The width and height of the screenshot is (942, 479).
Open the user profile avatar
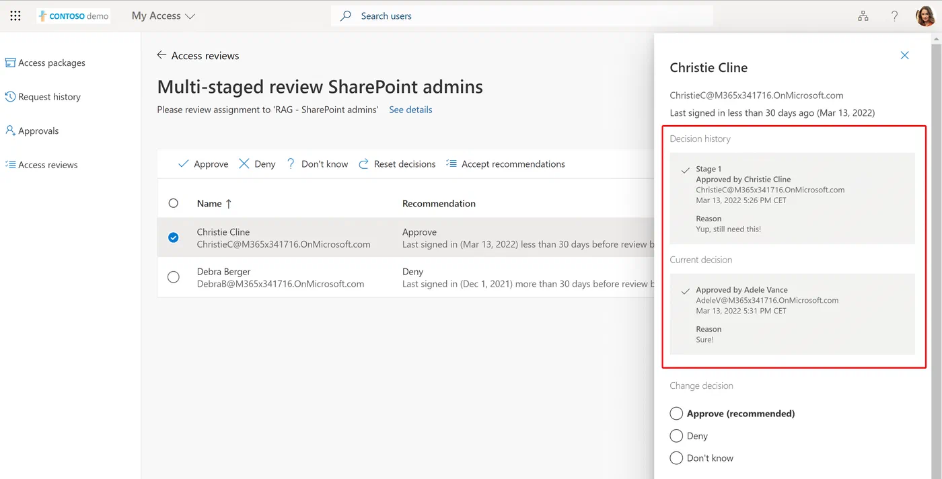926,16
